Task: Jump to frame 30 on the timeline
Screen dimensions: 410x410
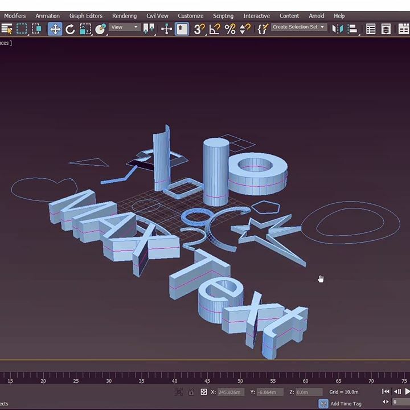Action: click(109, 381)
